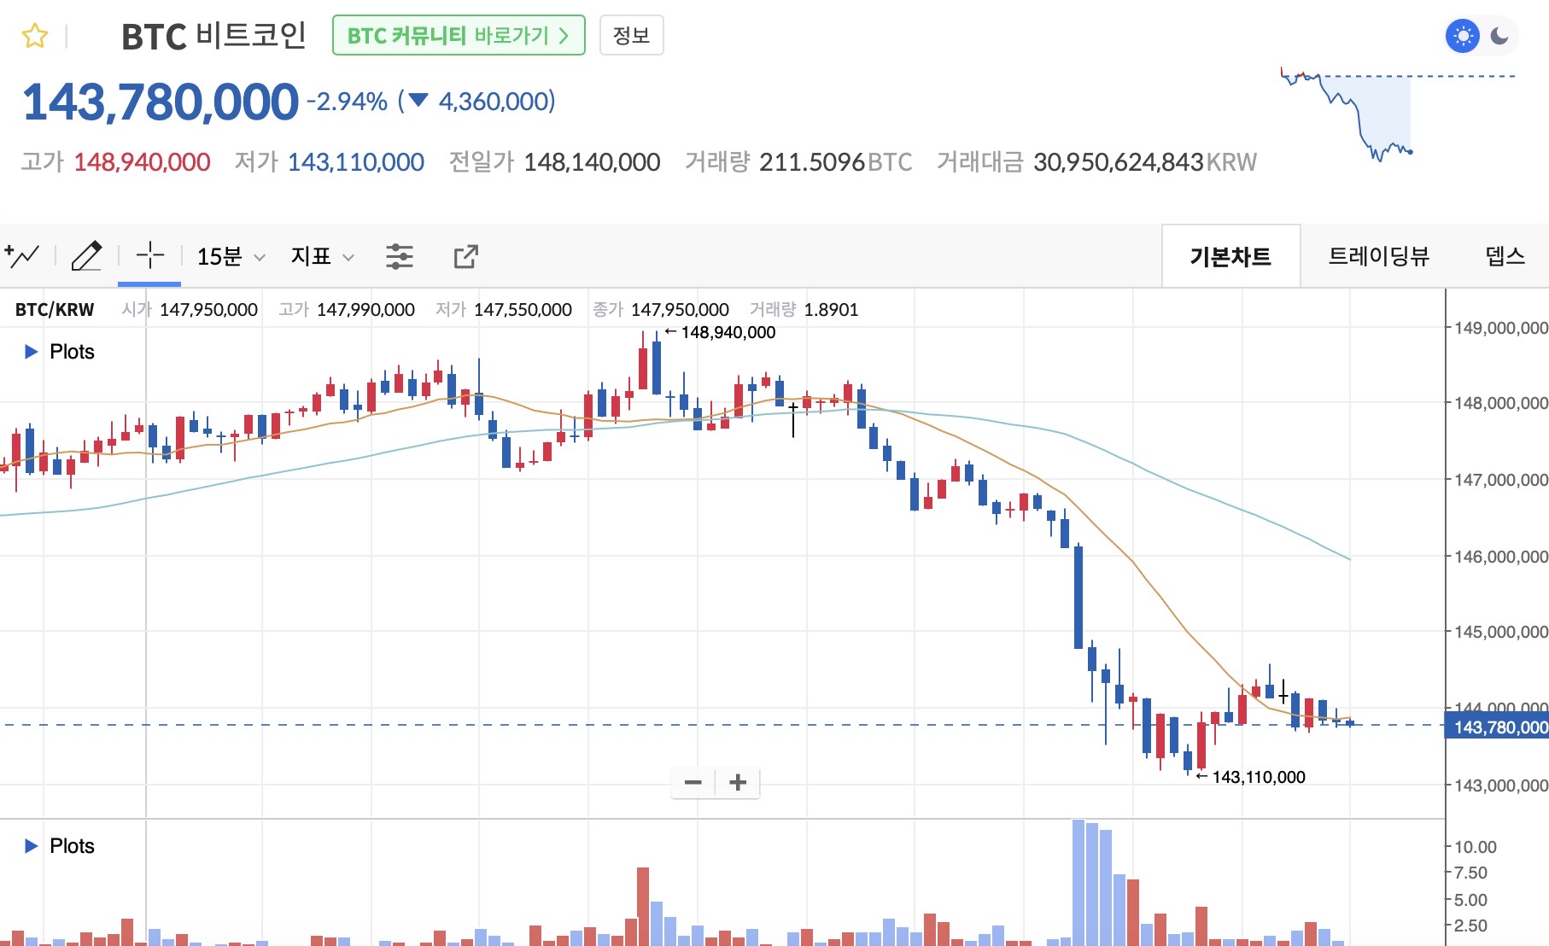Click the 시가 147,950,000 chart value
This screenshot has height=946, width=1549.
tap(208, 310)
